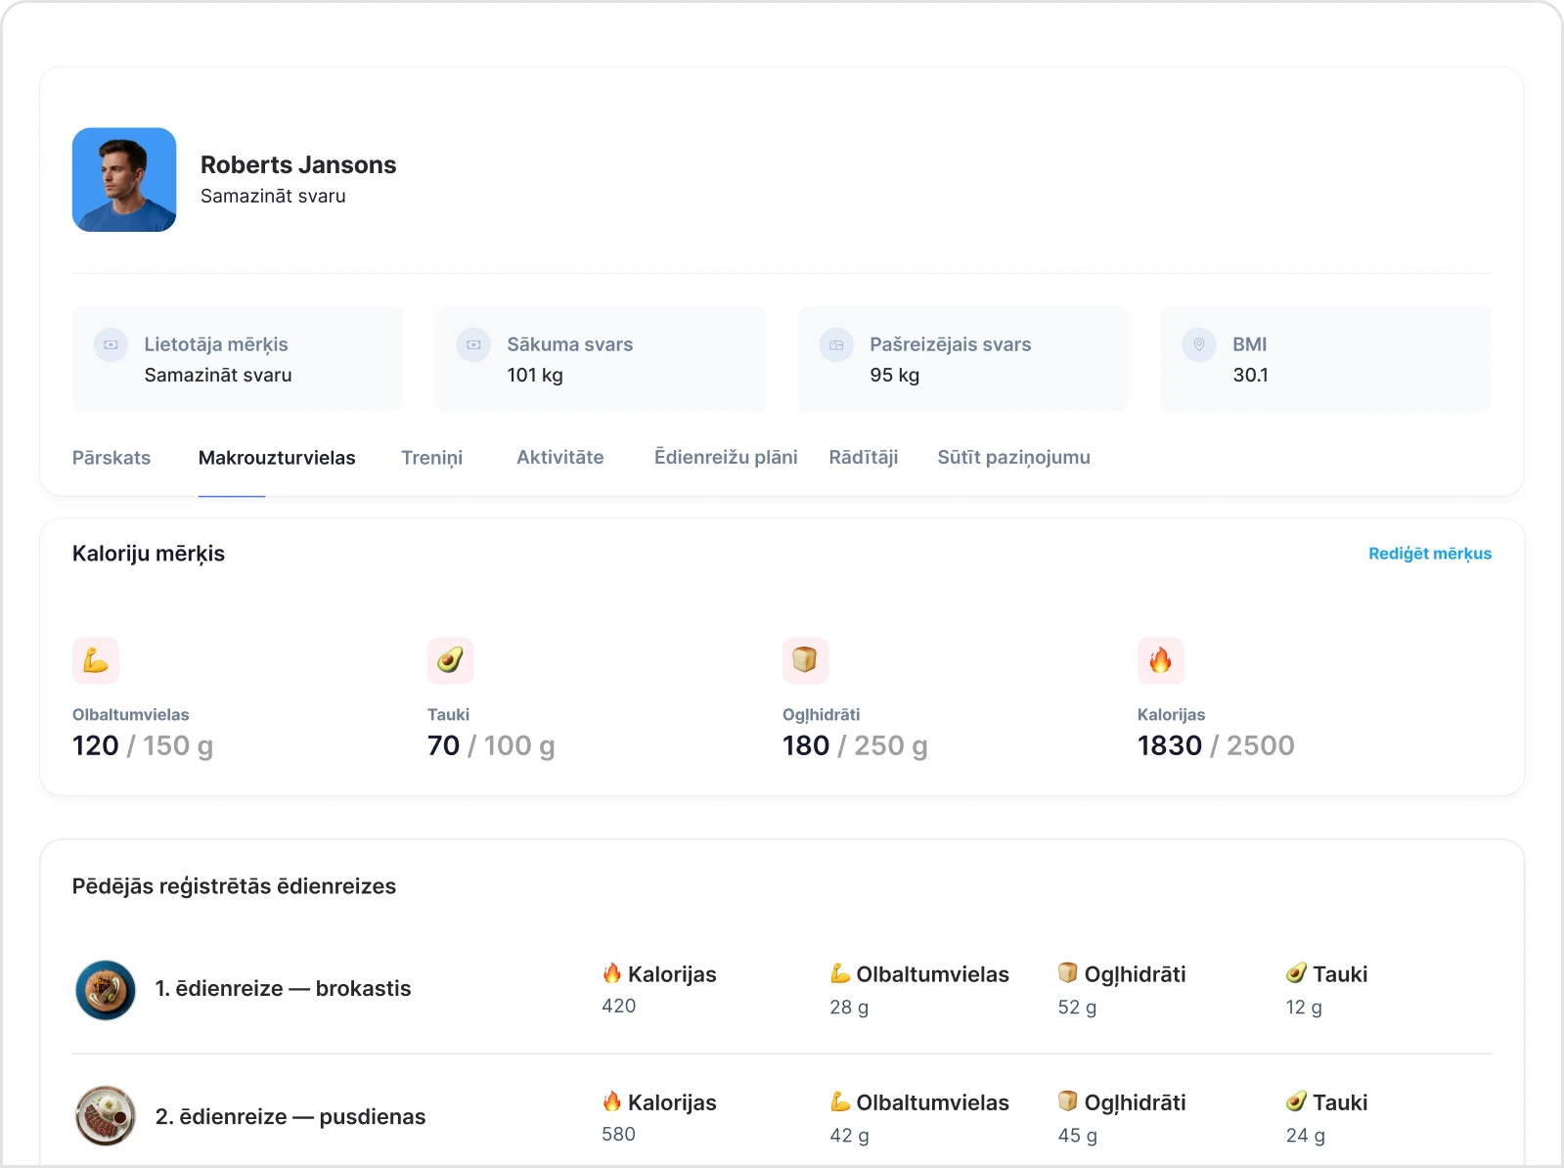Click the Rediģēt mērķus link
Image resolution: width=1564 pixels, height=1168 pixels.
tap(1430, 554)
